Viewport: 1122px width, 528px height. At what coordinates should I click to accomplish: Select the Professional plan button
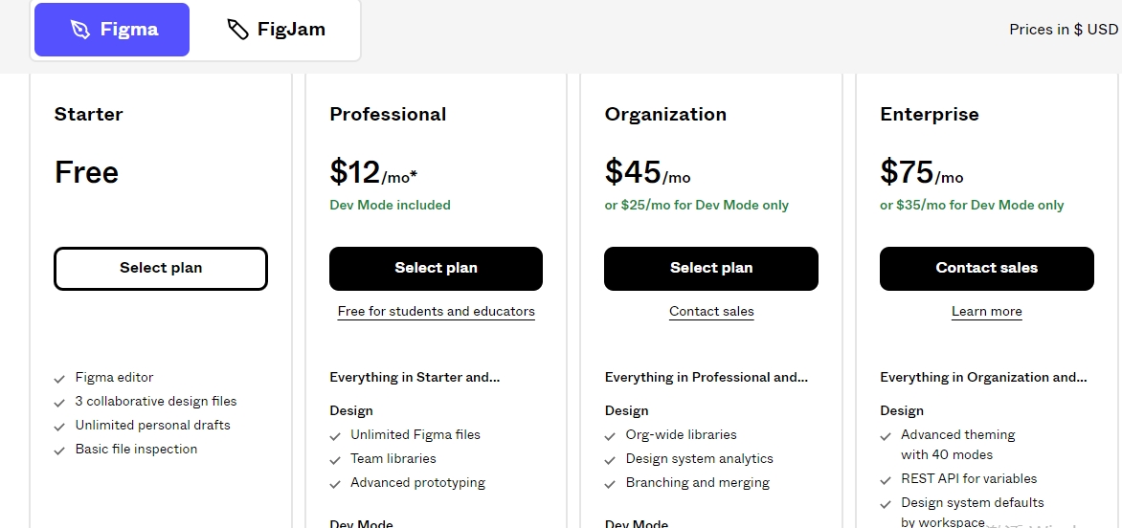pos(436,269)
